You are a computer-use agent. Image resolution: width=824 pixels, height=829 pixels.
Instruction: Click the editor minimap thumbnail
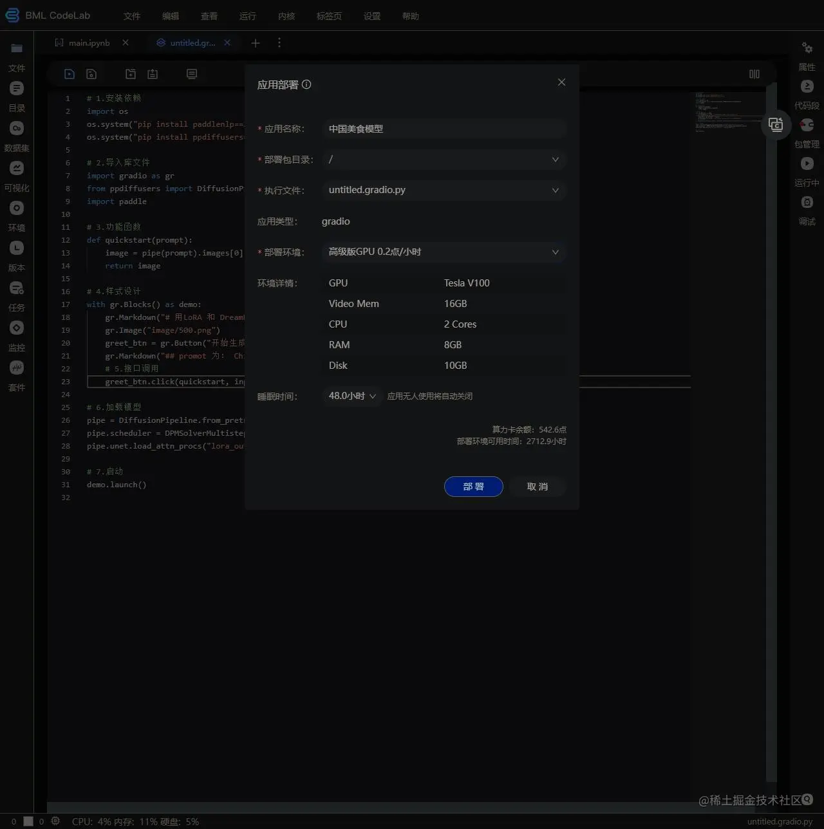click(729, 112)
